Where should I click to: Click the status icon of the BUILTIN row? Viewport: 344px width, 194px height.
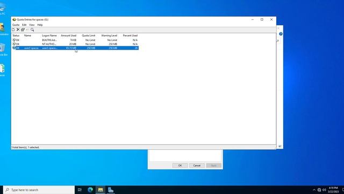[x=14, y=40]
